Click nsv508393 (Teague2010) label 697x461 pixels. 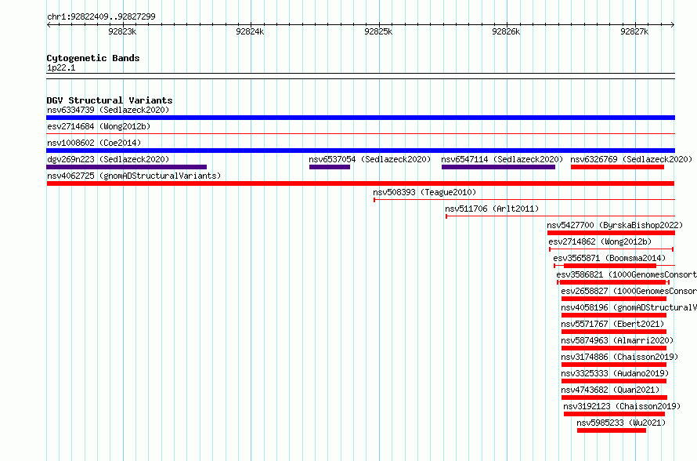pos(424,192)
